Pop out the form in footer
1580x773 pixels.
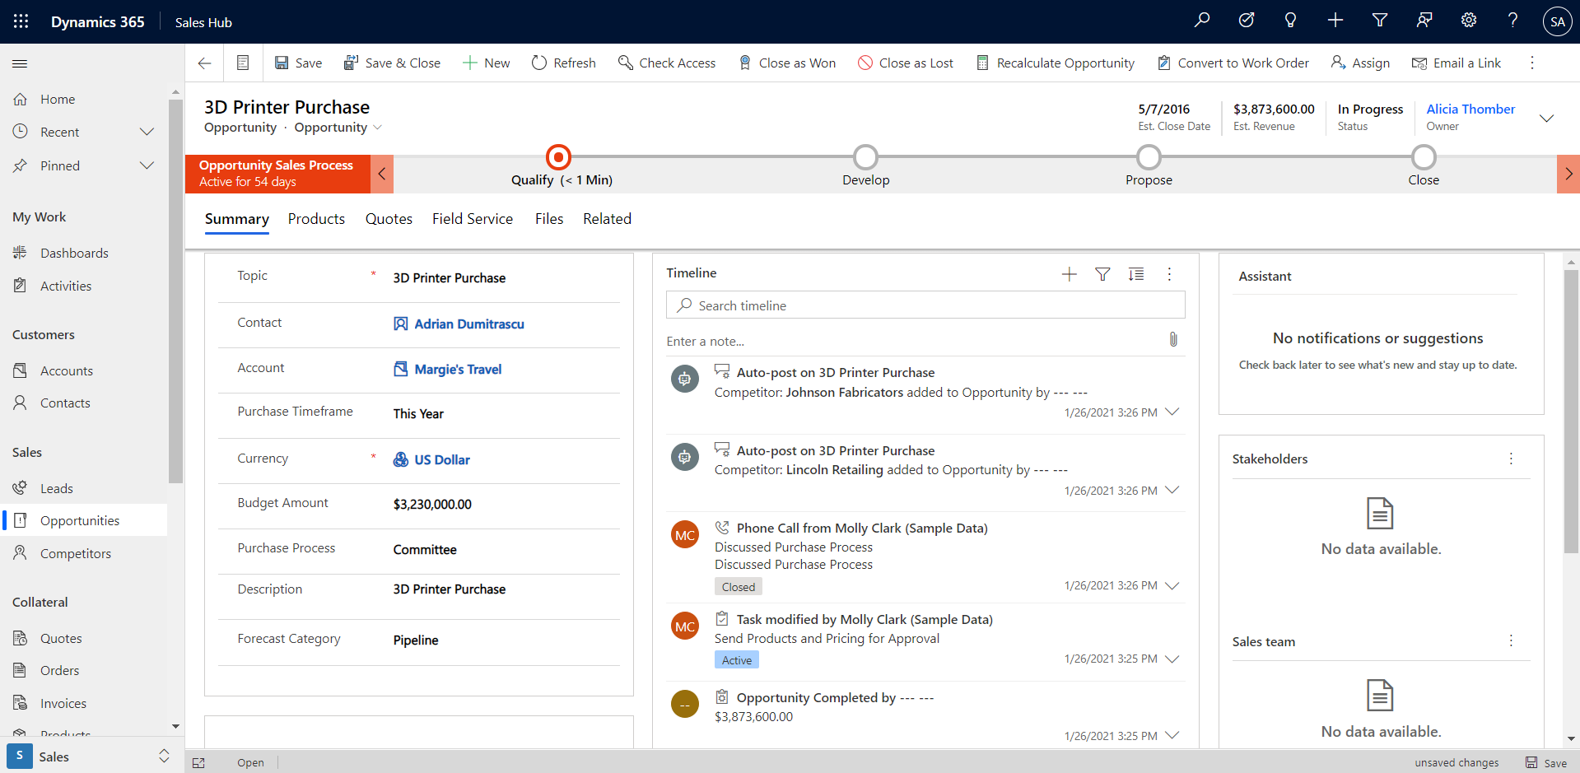click(x=198, y=762)
